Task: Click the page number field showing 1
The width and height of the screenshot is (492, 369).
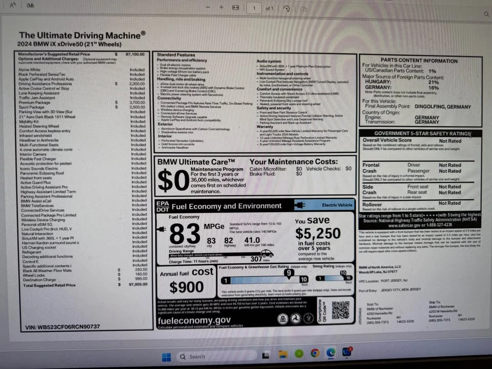Action: click(x=254, y=8)
